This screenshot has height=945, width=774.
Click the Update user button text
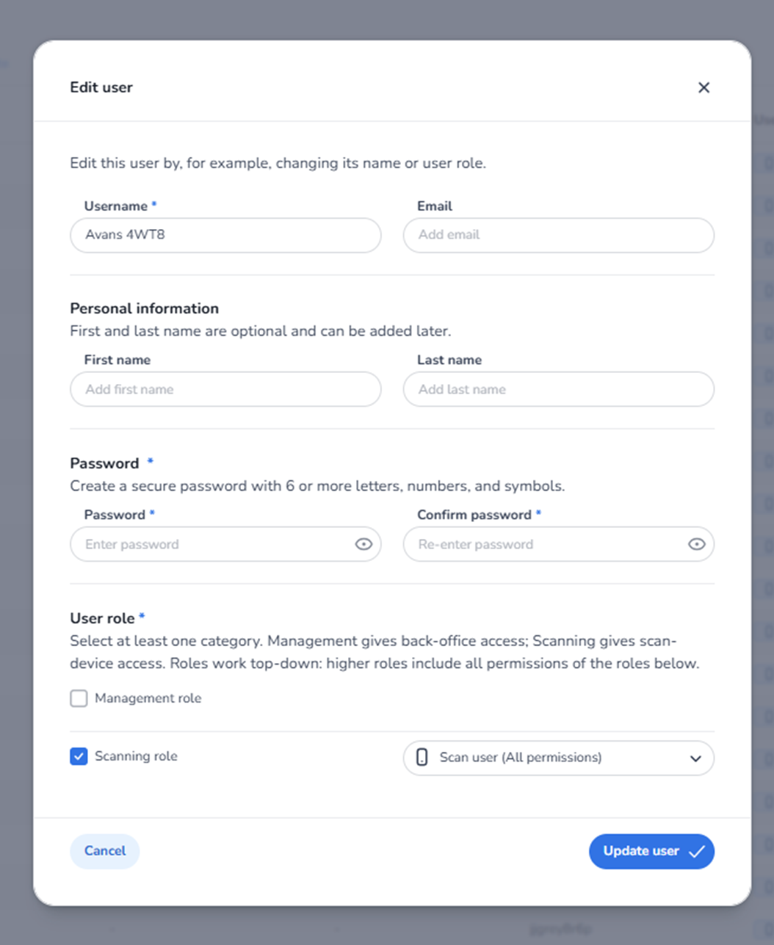click(640, 851)
